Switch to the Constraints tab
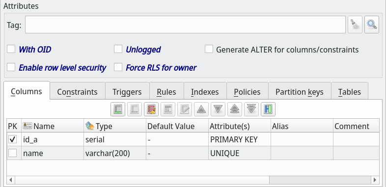This screenshot has width=386, height=187. pos(77,91)
